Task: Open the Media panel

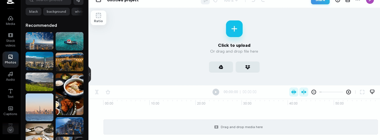Action: point(10,21)
